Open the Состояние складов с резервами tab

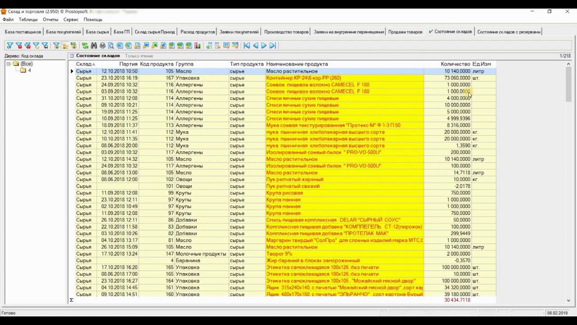click(509, 32)
